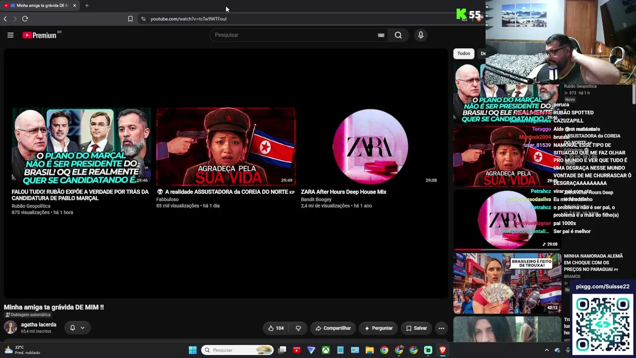This screenshot has width=636, height=358.
Task: Open agatha lacerda channel avatar
Action: pyautogui.click(x=10, y=327)
